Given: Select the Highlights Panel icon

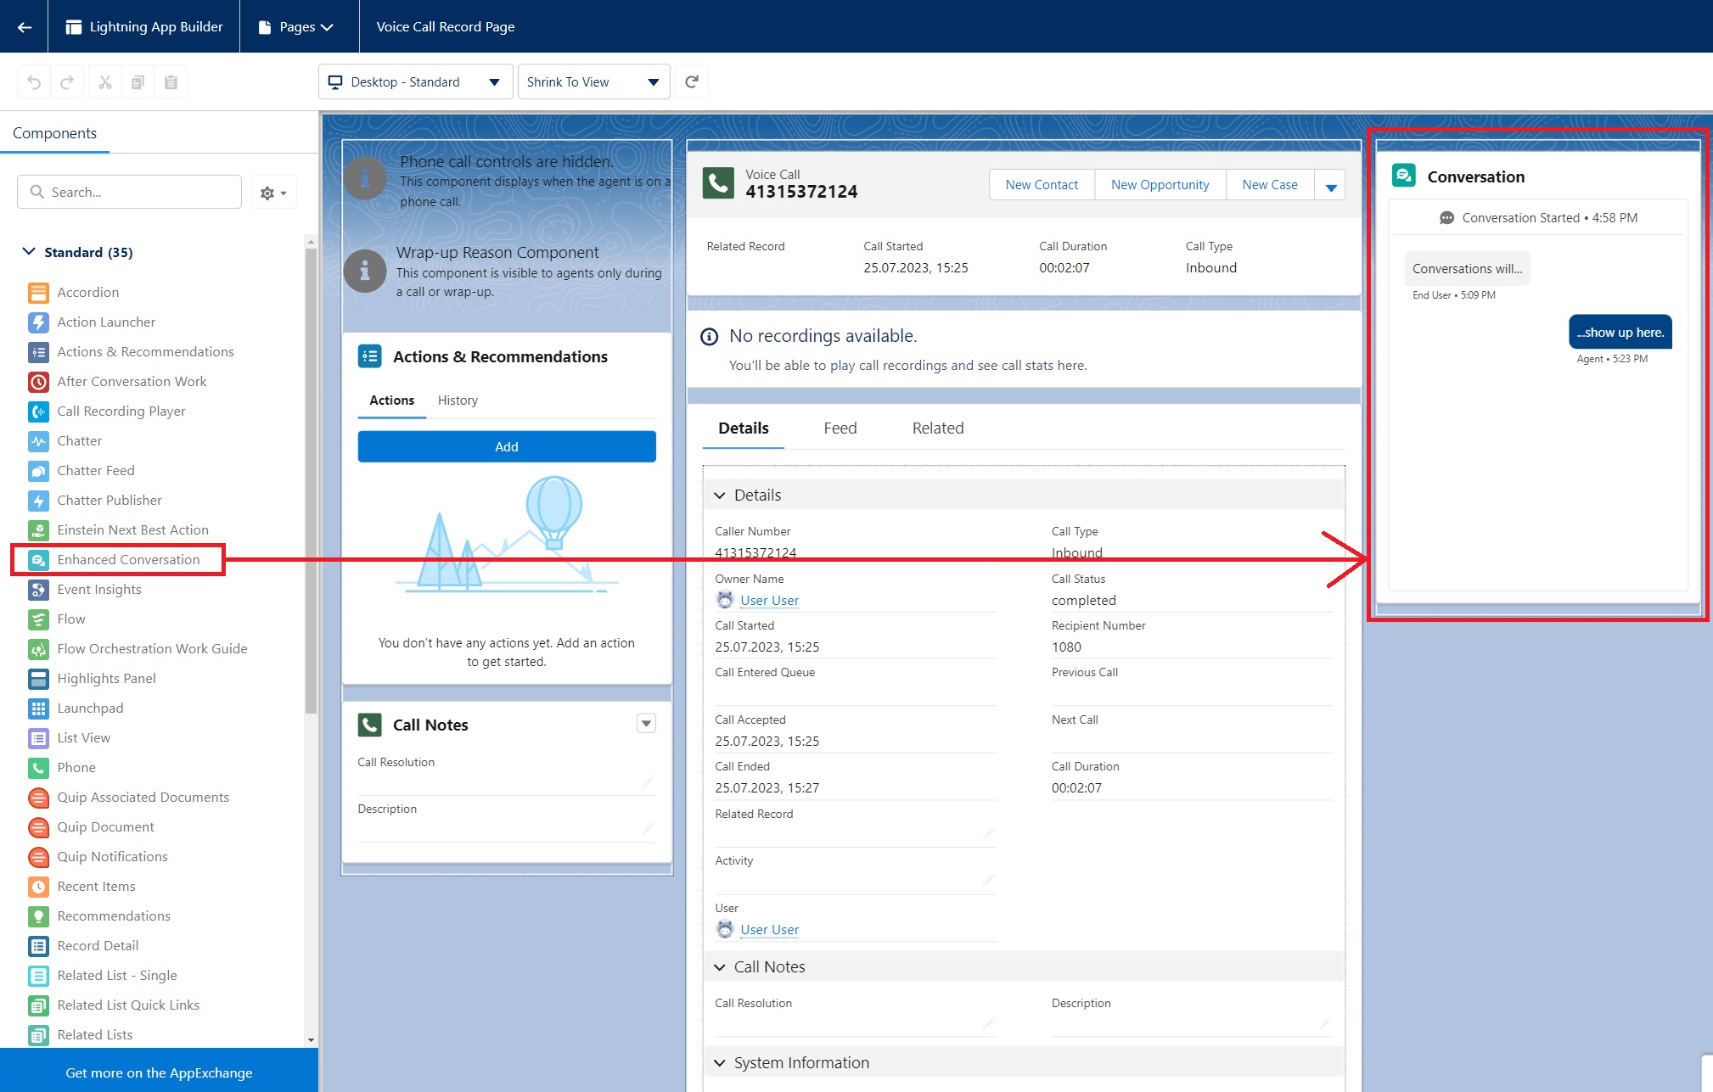Looking at the screenshot, I should [38, 679].
